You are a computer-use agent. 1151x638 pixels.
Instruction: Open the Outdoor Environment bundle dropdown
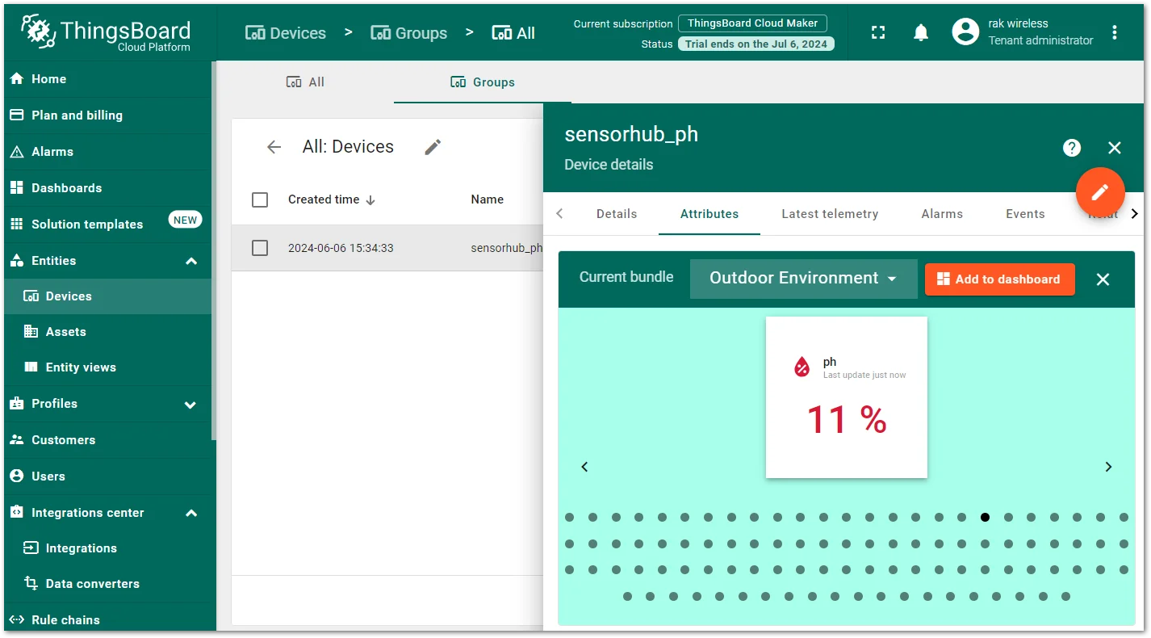(x=804, y=279)
